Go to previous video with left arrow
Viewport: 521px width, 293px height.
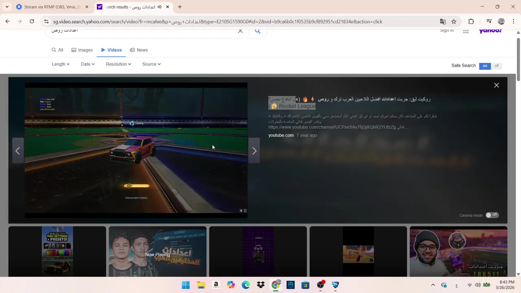pyautogui.click(x=18, y=151)
